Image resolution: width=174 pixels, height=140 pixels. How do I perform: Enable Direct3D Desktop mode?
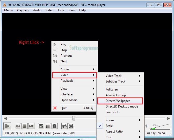coord(121,106)
